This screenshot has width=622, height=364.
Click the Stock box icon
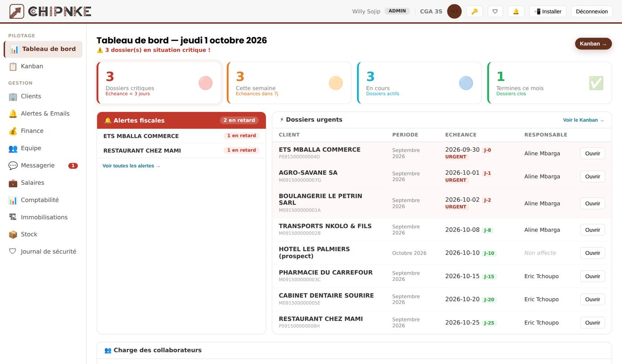pos(13,235)
